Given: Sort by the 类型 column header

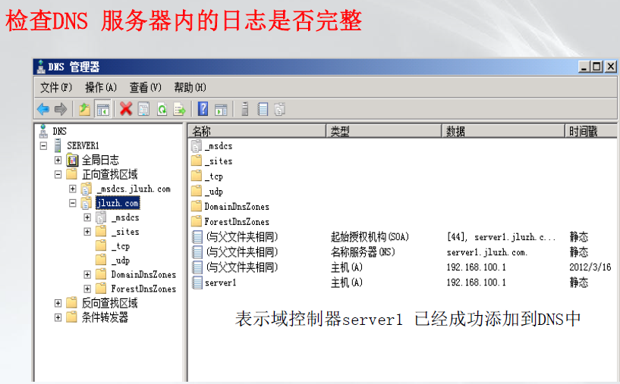Looking at the screenshot, I should click(383, 131).
